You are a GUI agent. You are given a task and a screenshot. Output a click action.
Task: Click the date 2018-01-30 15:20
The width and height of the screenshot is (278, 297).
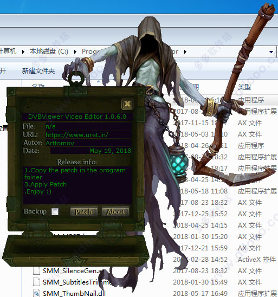[x=200, y=237]
